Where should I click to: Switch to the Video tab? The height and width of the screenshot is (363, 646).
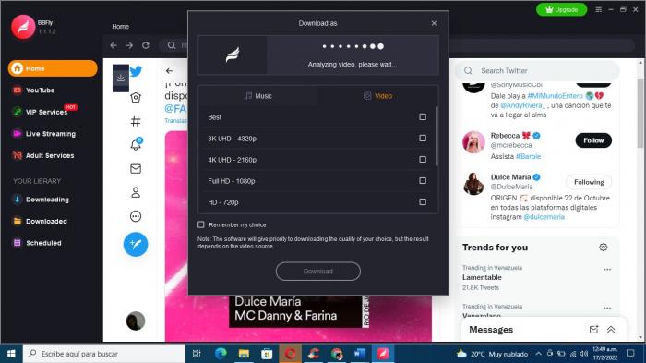tap(377, 96)
